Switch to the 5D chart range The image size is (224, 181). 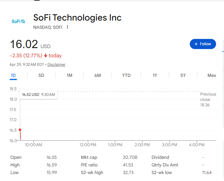click(41, 75)
